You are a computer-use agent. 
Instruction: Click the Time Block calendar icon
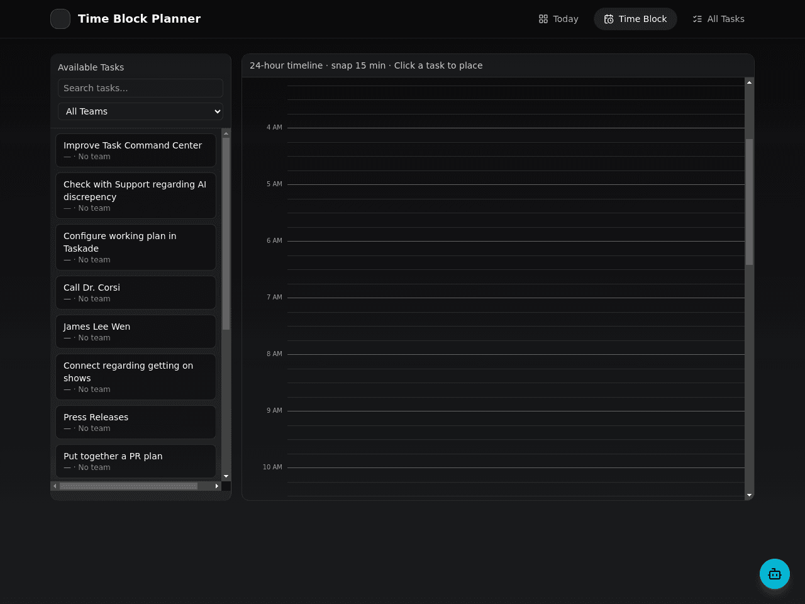click(609, 19)
